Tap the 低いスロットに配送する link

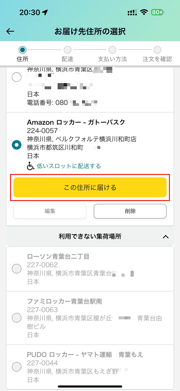coord(69,166)
